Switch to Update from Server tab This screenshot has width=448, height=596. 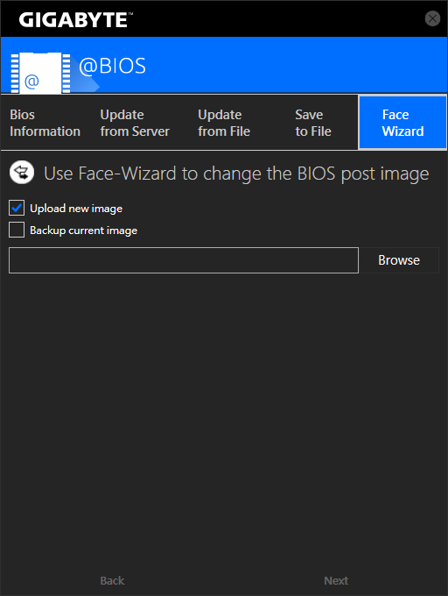tap(135, 123)
